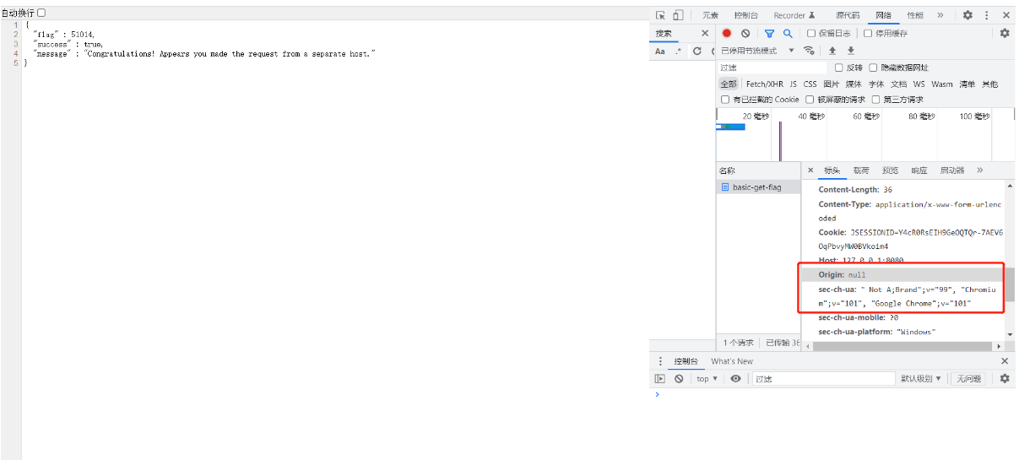Open the 响应 request tab
Image resolution: width=1019 pixels, height=460 pixels.
tap(919, 170)
